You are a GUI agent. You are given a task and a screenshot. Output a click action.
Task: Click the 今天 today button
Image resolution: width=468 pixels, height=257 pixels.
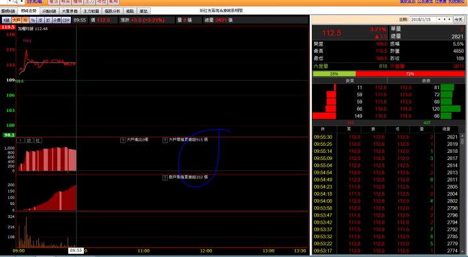(458, 20)
